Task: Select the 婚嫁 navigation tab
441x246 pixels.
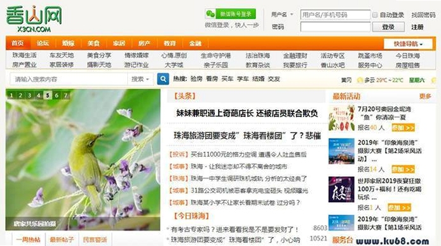Action: (69, 43)
